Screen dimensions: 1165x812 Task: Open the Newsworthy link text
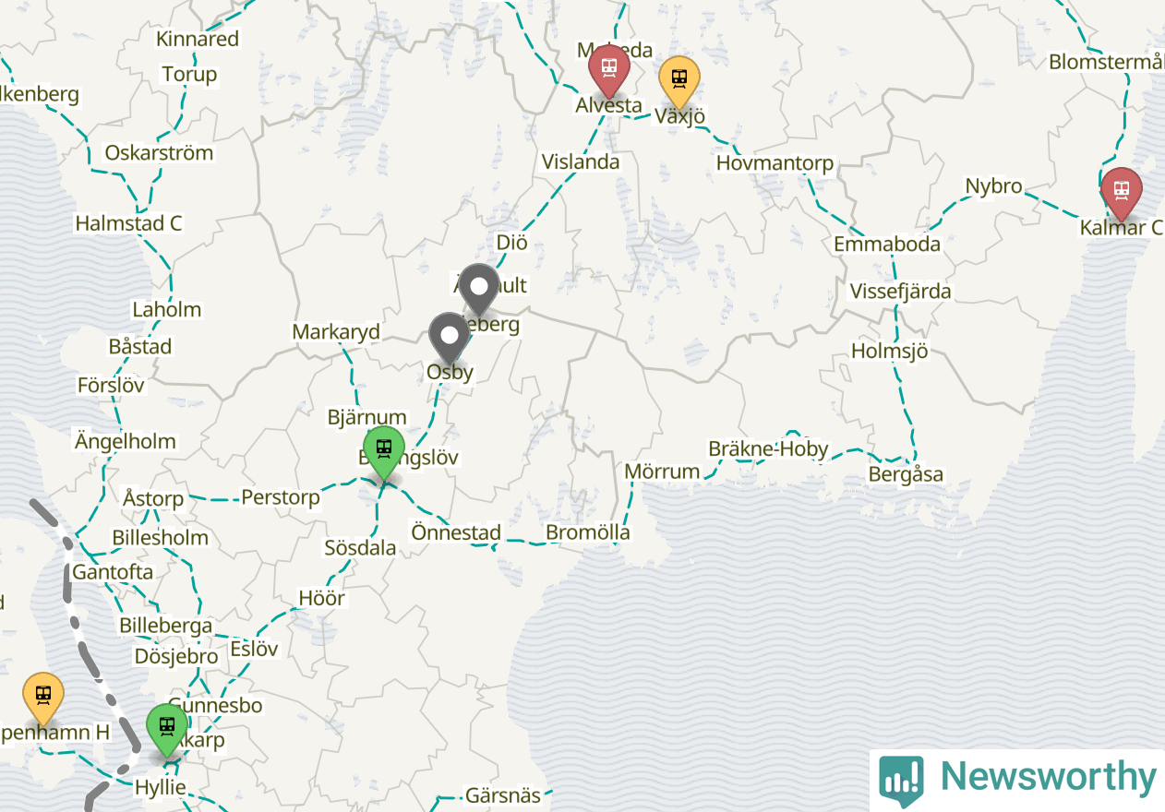click(x=1048, y=777)
